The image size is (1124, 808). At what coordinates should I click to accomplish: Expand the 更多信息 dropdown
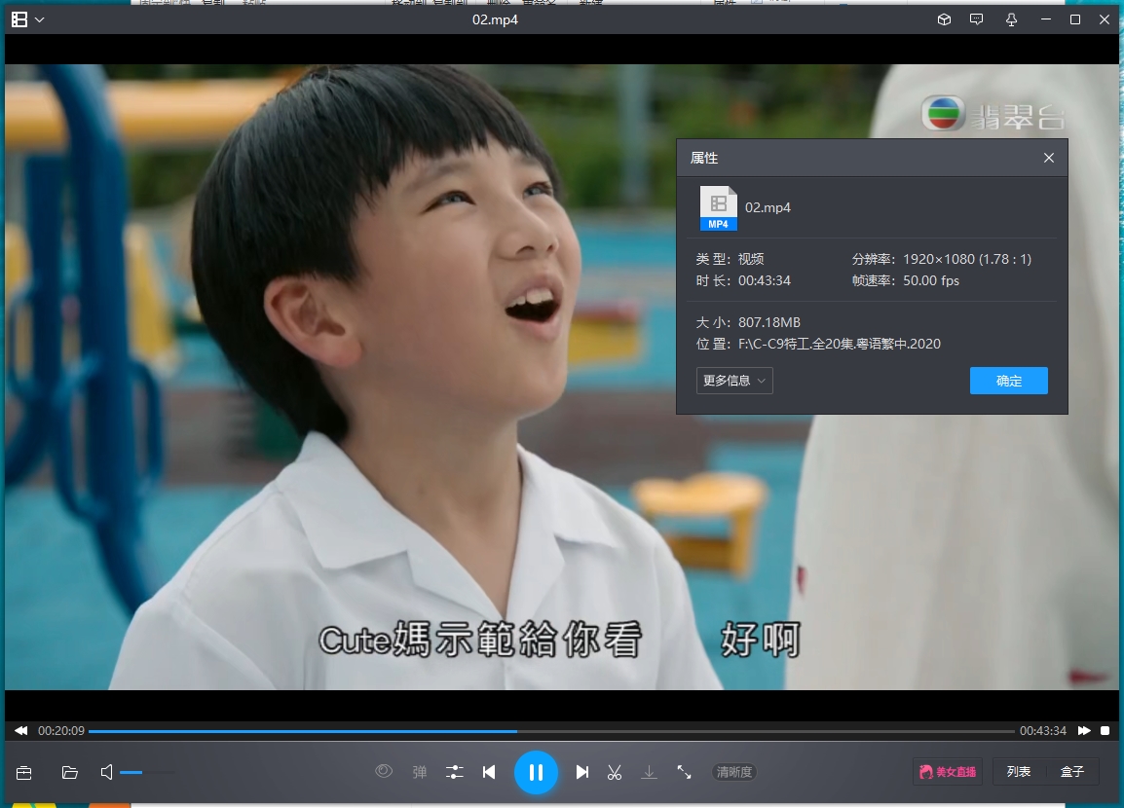734,381
